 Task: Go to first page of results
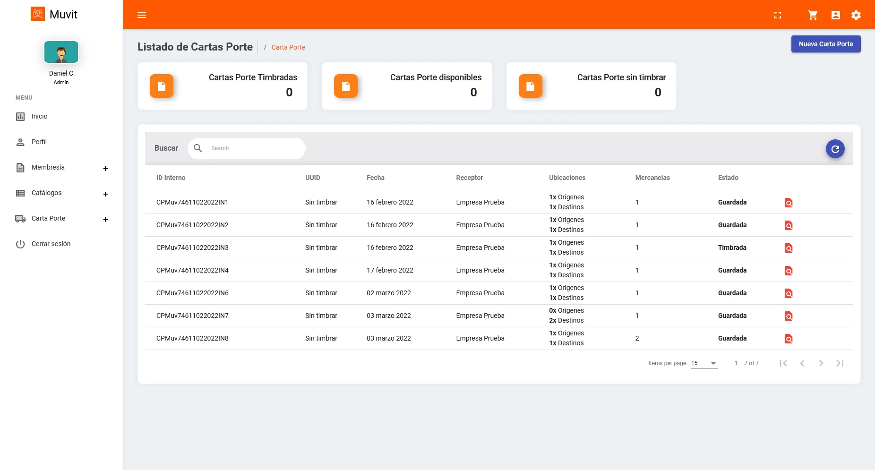pyautogui.click(x=783, y=363)
